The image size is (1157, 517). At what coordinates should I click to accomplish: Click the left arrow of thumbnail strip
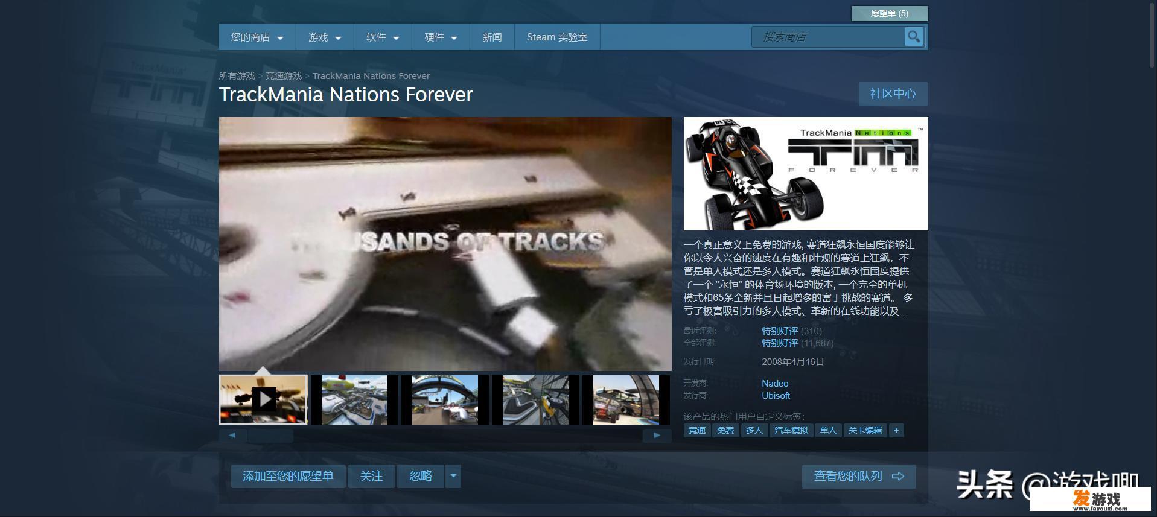point(232,435)
